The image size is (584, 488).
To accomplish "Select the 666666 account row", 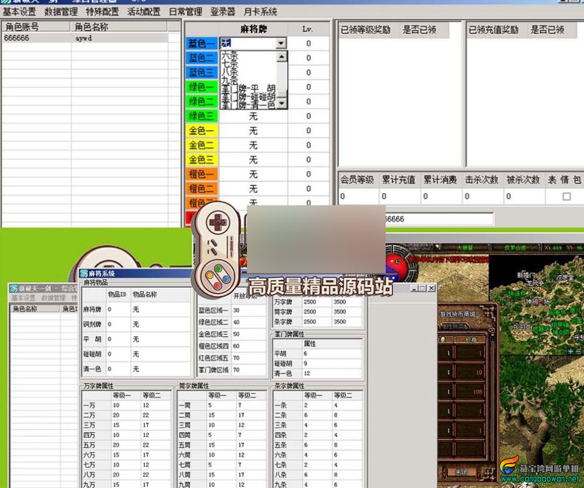I will pyautogui.click(x=35, y=38).
